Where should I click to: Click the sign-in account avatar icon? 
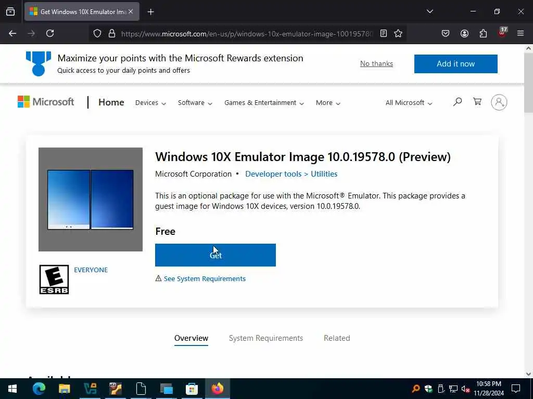(499, 102)
